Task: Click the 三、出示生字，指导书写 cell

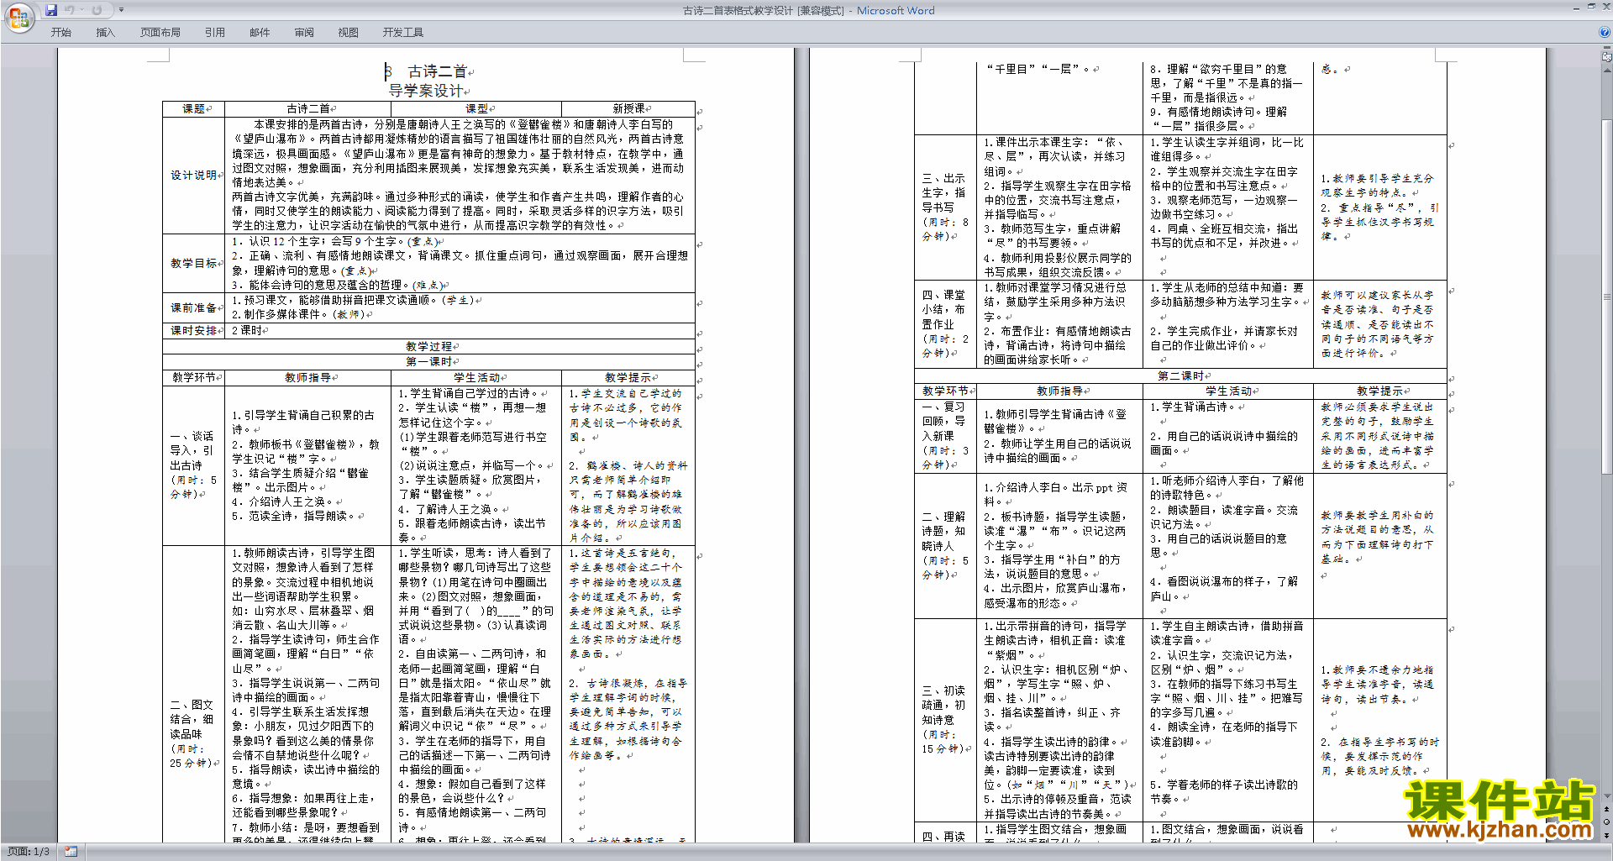Action: pyautogui.click(x=945, y=207)
